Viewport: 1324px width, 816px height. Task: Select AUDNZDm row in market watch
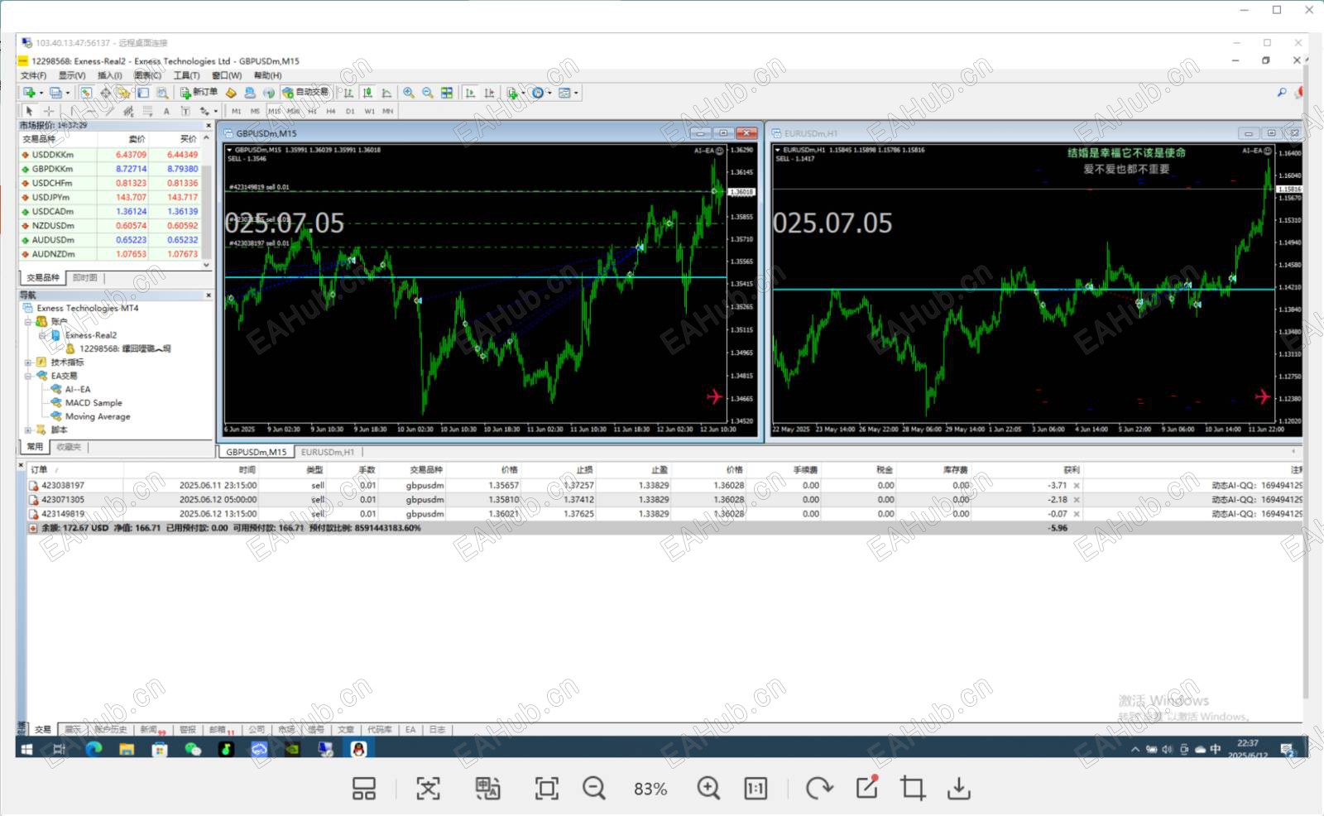(110, 254)
